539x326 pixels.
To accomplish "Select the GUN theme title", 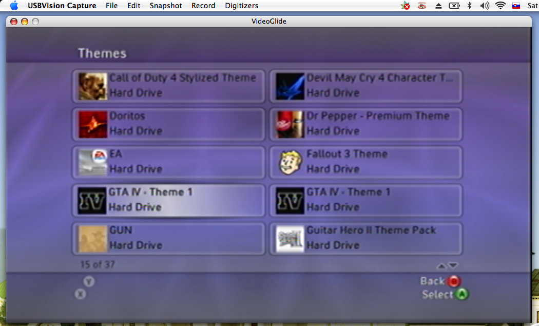I will [x=121, y=231].
